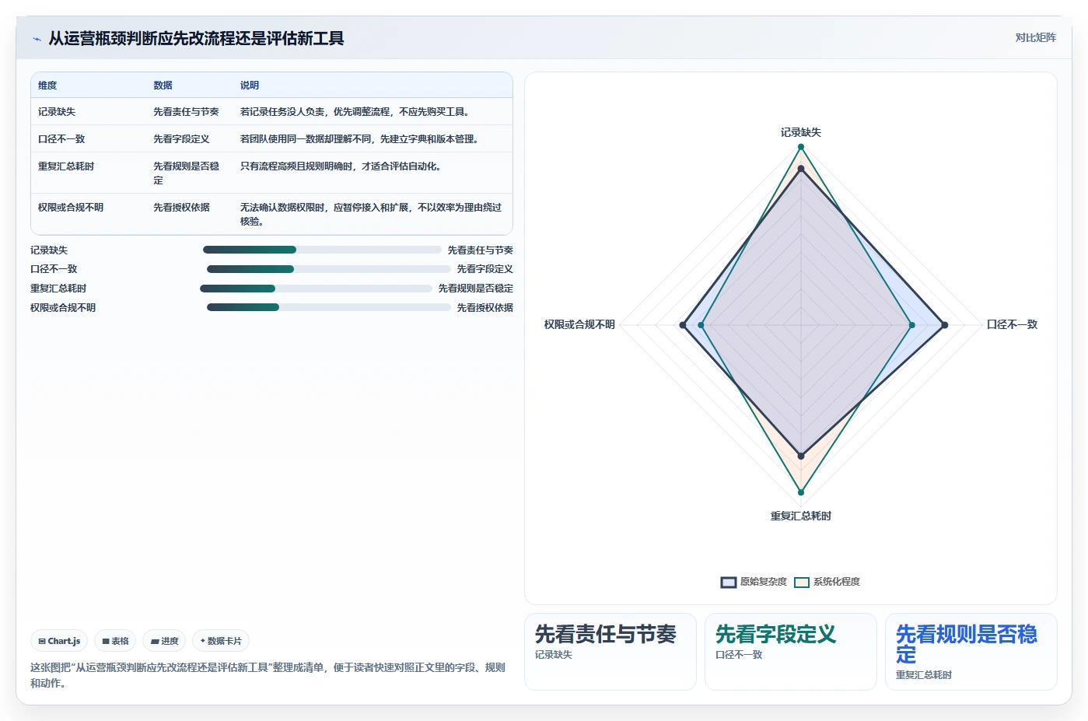The height and width of the screenshot is (721, 1088).
Task: Click the 维度 column header
Action: pyautogui.click(x=47, y=86)
